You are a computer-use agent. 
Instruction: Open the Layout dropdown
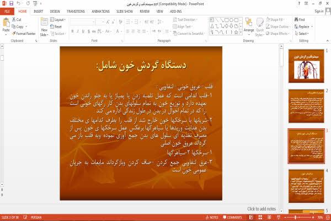tap(58, 20)
